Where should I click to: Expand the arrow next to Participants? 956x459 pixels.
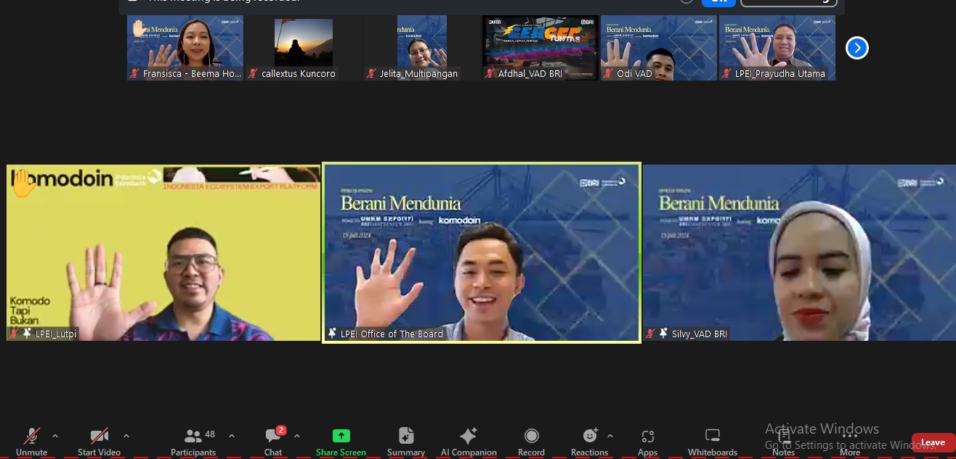click(x=232, y=436)
